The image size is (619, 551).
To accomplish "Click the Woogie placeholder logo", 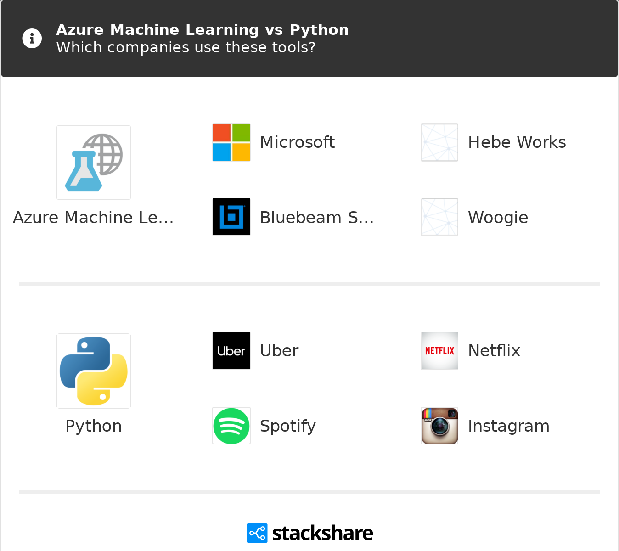I will click(x=439, y=217).
